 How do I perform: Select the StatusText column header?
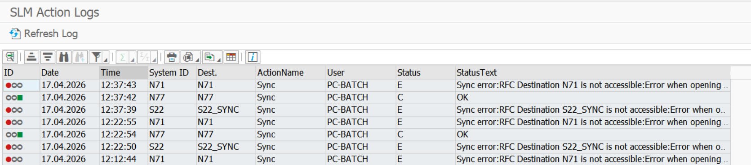pyautogui.click(x=592, y=72)
